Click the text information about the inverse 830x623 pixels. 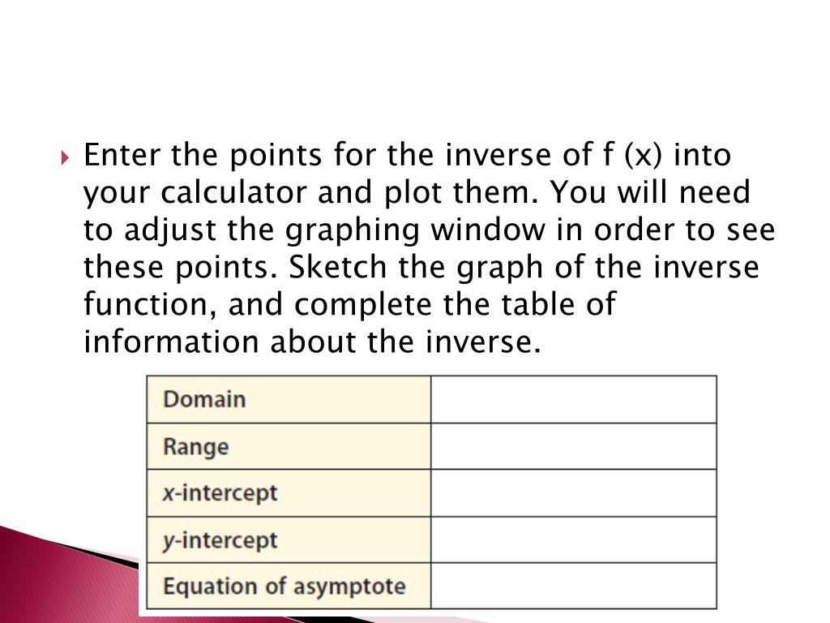pyautogui.click(x=313, y=342)
